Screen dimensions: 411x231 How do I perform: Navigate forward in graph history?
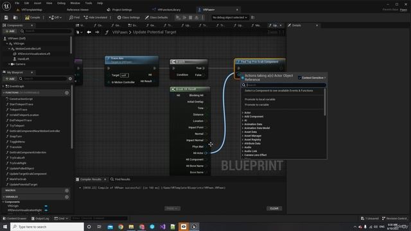point(97,32)
